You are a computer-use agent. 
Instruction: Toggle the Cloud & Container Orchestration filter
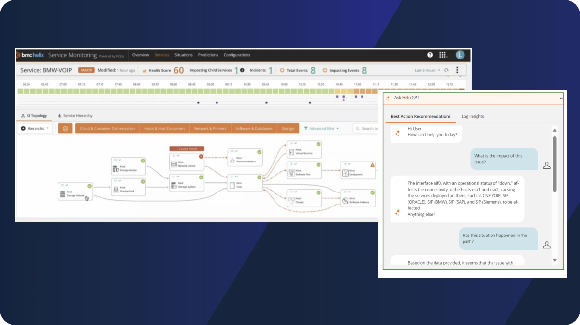(x=107, y=129)
